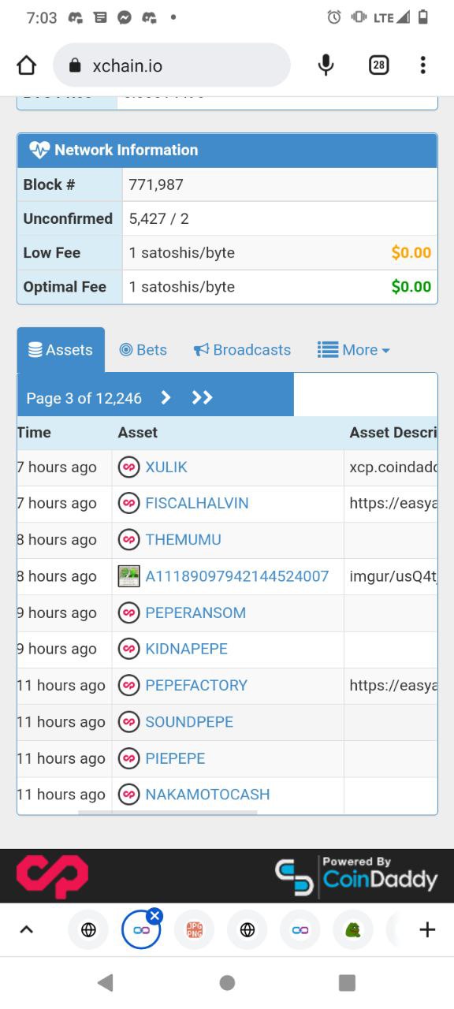The height and width of the screenshot is (1009, 454).
Task: Open the XULIK asset link
Action: click(x=166, y=467)
